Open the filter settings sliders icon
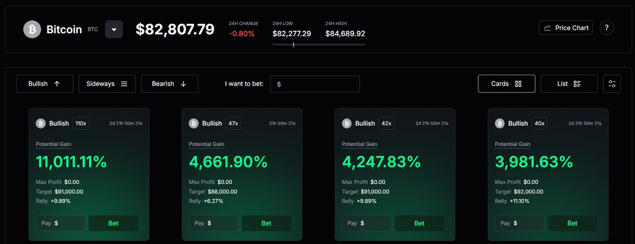 click(612, 84)
